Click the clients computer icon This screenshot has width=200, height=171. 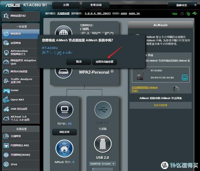65,110
